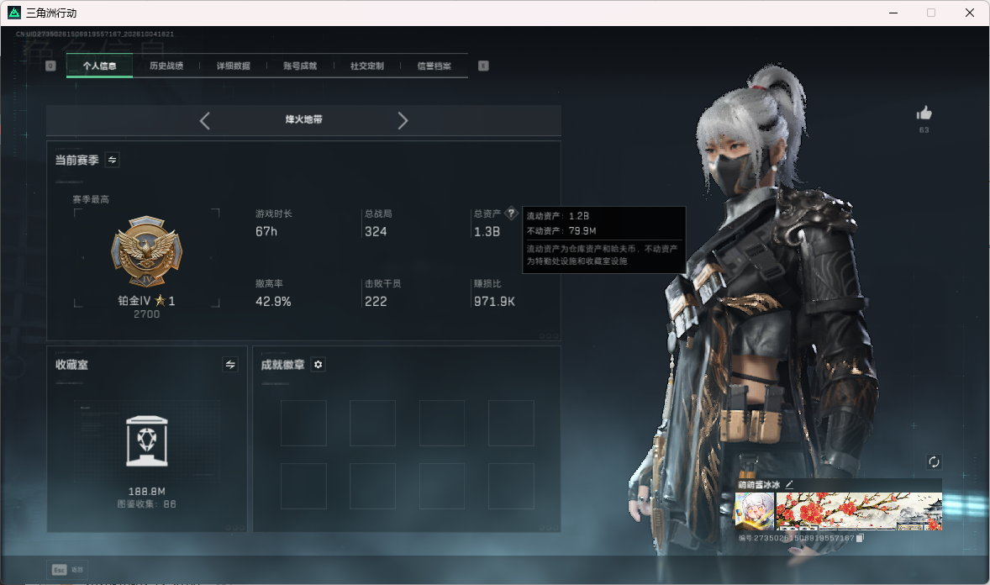The height and width of the screenshot is (585, 990).
Task: Click the swap icon next to 当前赛季
Action: [x=113, y=160]
